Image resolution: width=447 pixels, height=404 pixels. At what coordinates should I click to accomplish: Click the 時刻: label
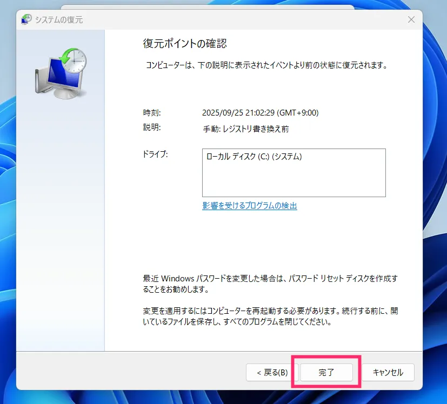(x=152, y=113)
